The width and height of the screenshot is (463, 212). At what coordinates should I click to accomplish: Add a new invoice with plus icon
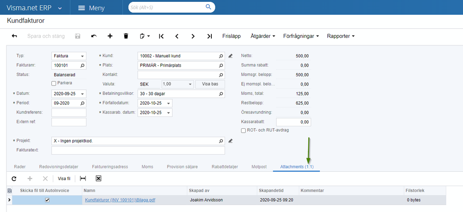click(x=110, y=36)
